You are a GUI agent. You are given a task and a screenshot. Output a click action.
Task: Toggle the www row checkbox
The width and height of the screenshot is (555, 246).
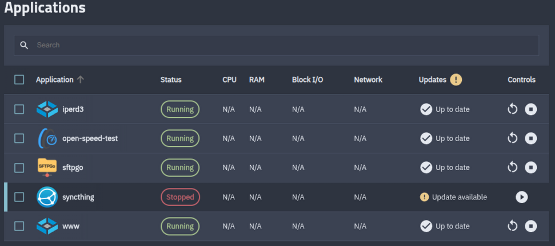point(19,226)
